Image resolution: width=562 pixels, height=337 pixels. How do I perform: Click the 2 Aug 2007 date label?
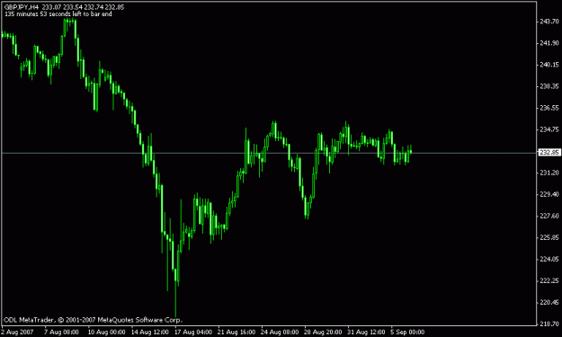[x=17, y=332]
